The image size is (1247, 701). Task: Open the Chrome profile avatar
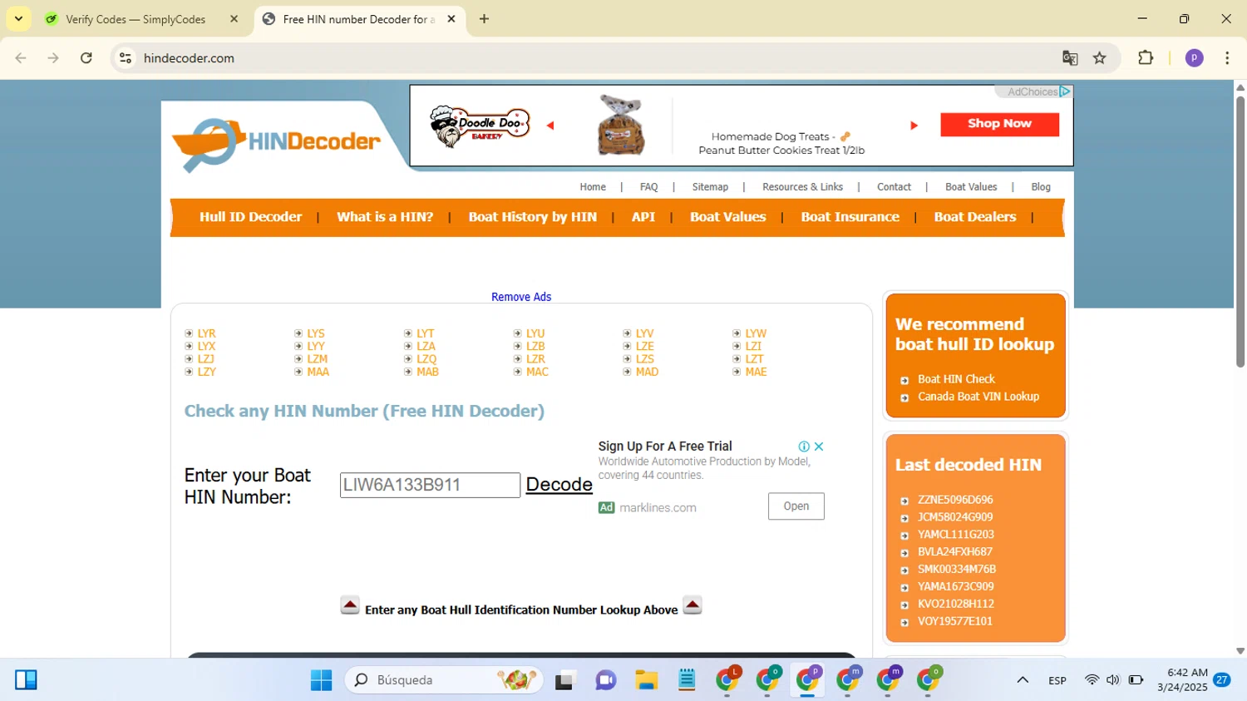pos(1195,58)
